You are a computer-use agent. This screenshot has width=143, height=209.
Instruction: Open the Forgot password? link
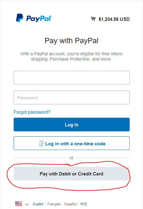pyautogui.click(x=32, y=112)
